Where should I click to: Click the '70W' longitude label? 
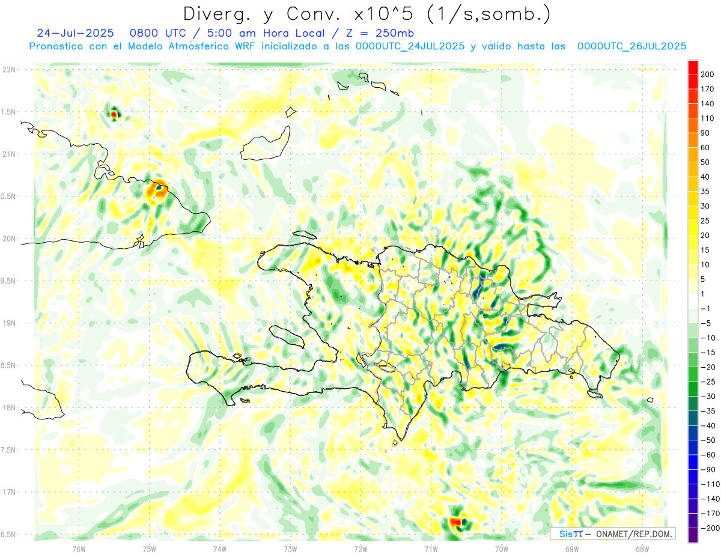[x=501, y=549]
